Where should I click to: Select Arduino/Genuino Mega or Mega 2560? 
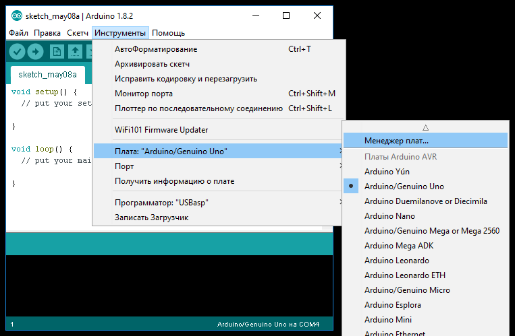(425, 231)
